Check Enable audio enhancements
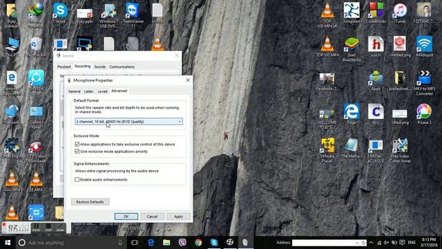Image resolution: width=442 pixels, height=249 pixels. pos(77,180)
